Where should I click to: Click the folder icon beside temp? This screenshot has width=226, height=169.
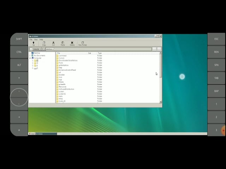tap(57, 99)
